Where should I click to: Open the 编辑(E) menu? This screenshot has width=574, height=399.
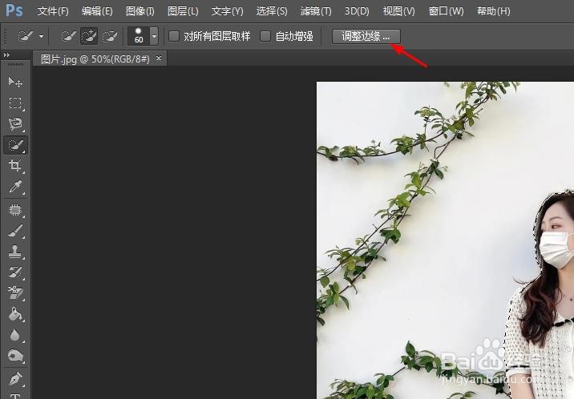97,11
